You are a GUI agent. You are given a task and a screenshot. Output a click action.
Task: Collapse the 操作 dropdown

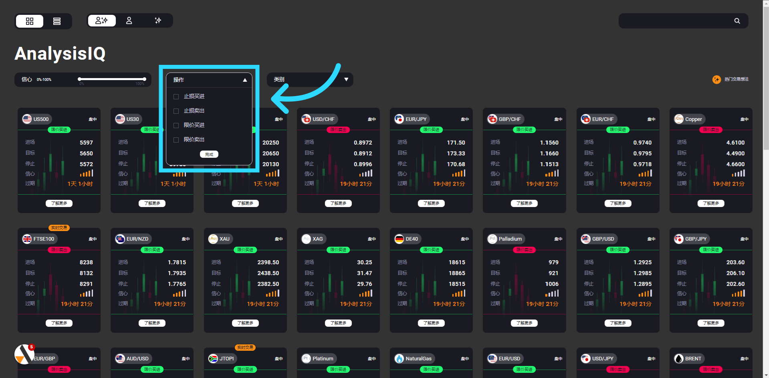click(245, 80)
